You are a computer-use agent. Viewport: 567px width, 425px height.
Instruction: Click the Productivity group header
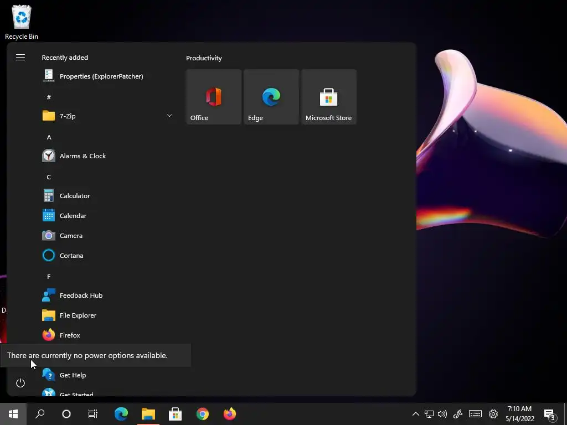pyautogui.click(x=204, y=58)
